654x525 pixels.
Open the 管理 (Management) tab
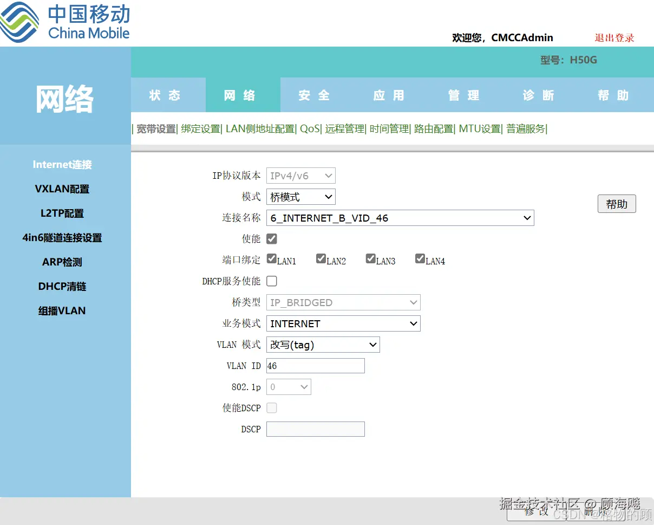(x=463, y=95)
